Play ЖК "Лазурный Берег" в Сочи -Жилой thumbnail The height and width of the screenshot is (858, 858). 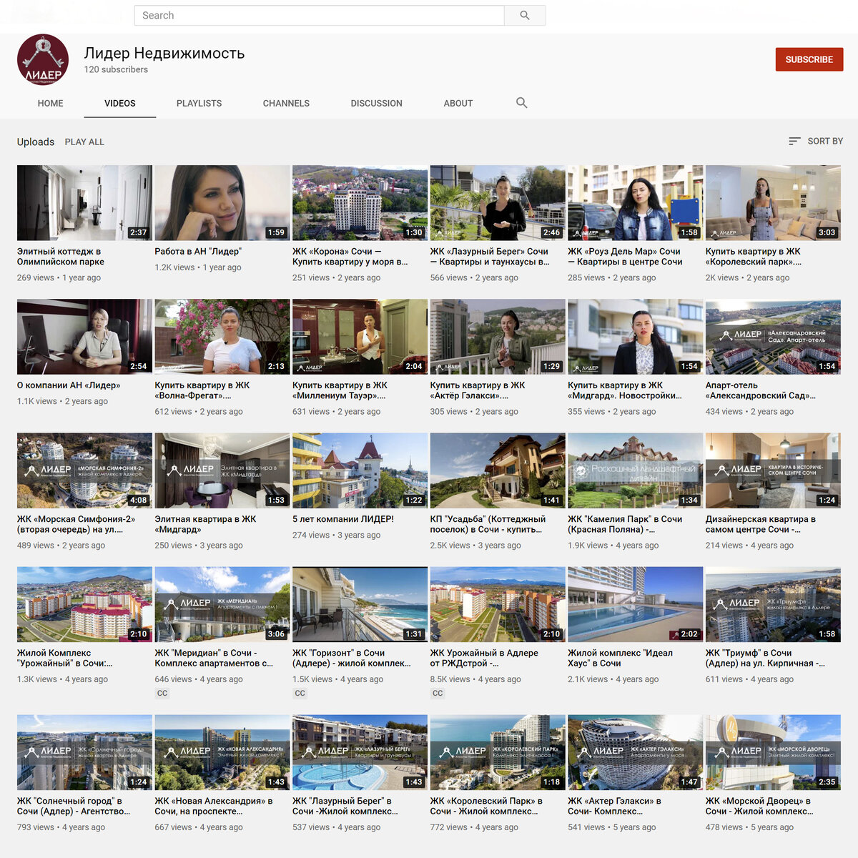[360, 752]
